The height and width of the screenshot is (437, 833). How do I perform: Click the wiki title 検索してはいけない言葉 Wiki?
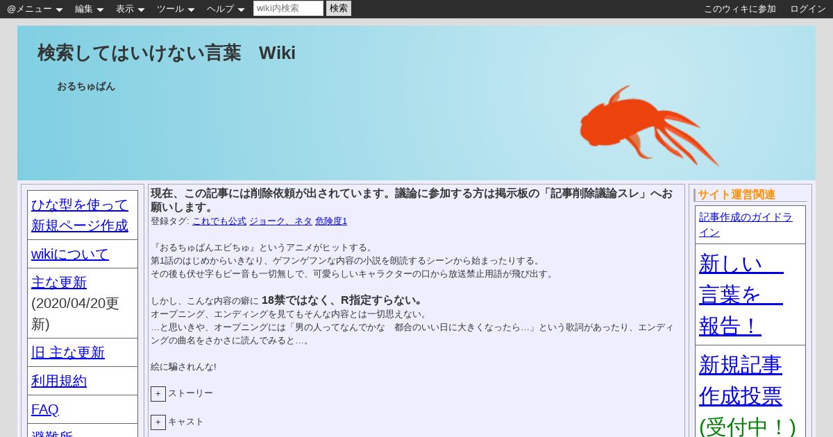[167, 53]
